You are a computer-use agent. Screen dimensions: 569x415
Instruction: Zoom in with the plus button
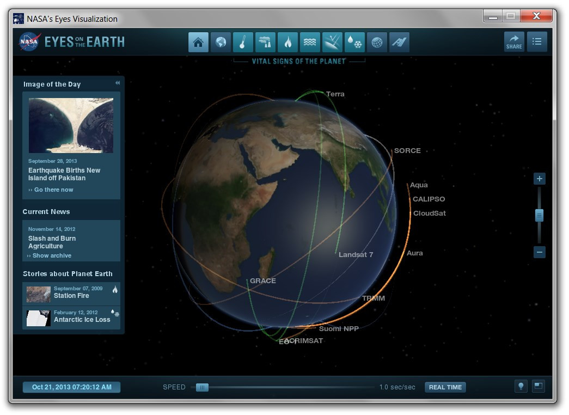(x=539, y=179)
